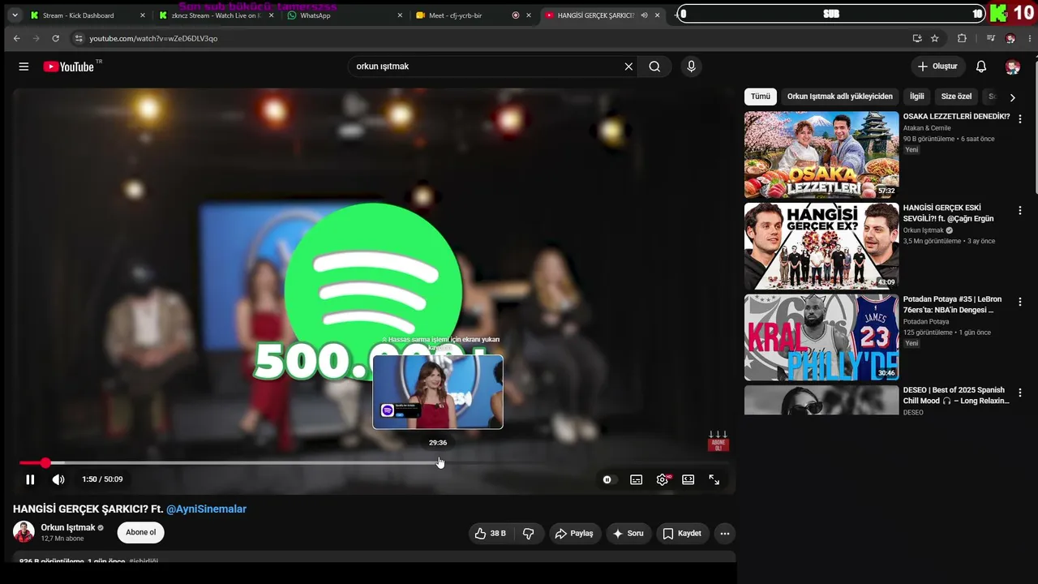Screen dimensions: 1038x584
Task: Open media controls icon in browser toolbar
Action: point(991,38)
